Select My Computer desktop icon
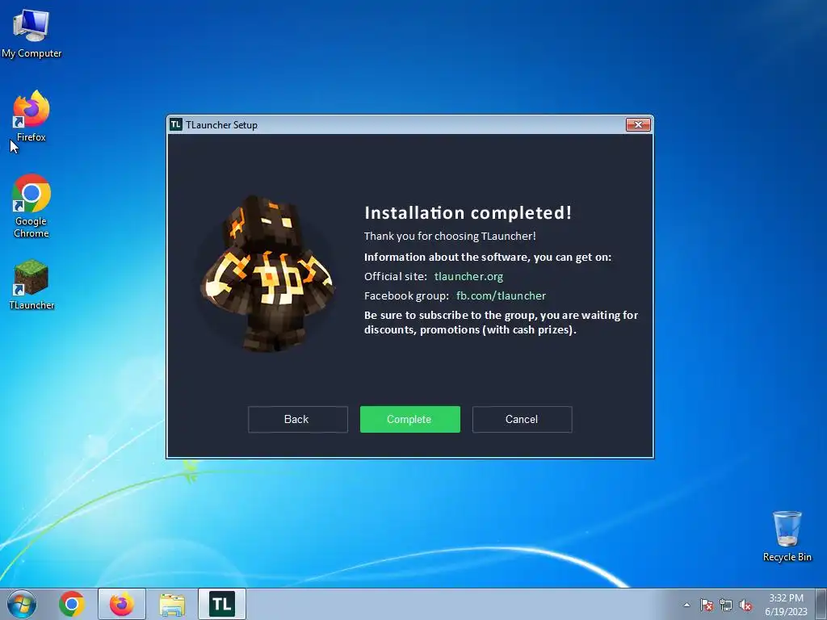This screenshot has width=827, height=620. (x=31, y=34)
